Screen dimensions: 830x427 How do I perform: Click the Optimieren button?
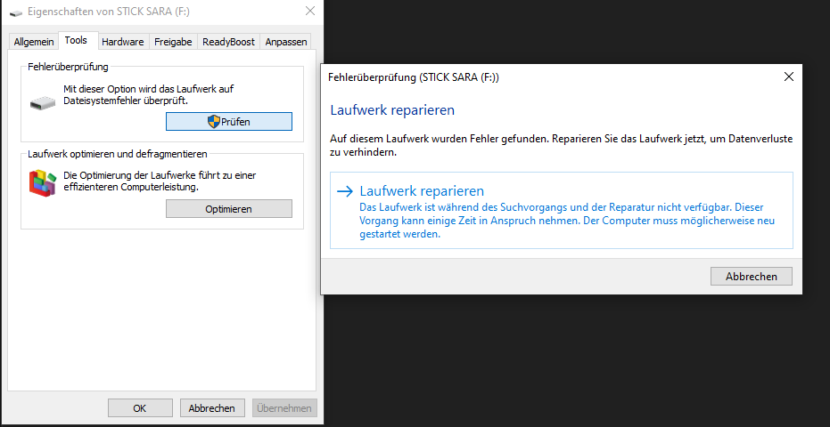coord(228,209)
